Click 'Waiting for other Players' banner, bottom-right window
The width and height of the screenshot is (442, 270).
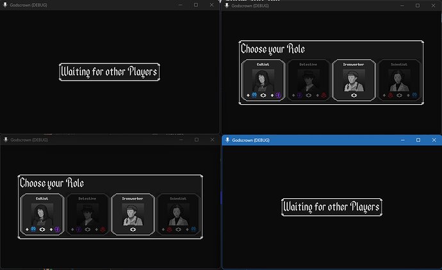pyautogui.click(x=331, y=207)
